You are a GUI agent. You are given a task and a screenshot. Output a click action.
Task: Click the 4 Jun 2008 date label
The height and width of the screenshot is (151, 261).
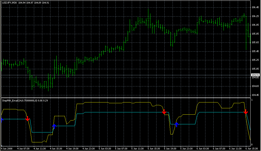7,148
